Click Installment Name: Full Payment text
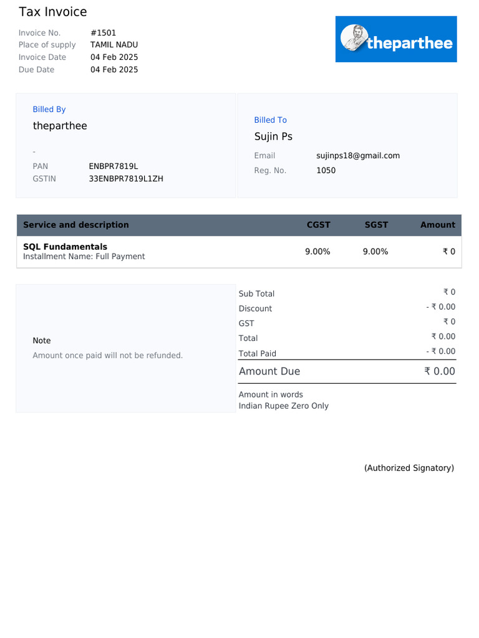This screenshot has width=479, height=638. (84, 256)
